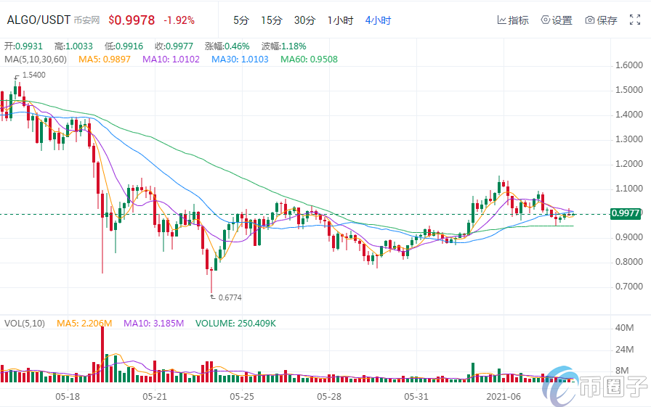Toggle the MA60 line legend

tap(310, 58)
